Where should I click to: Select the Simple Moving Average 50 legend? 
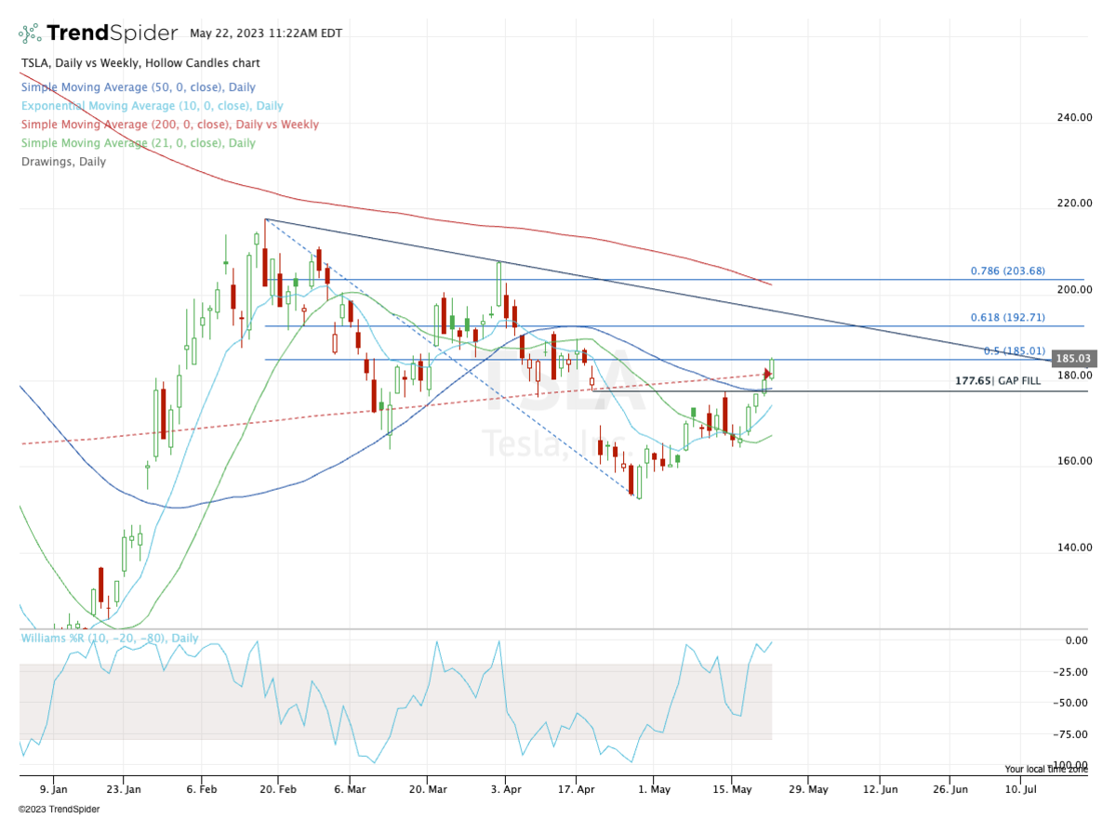click(137, 87)
